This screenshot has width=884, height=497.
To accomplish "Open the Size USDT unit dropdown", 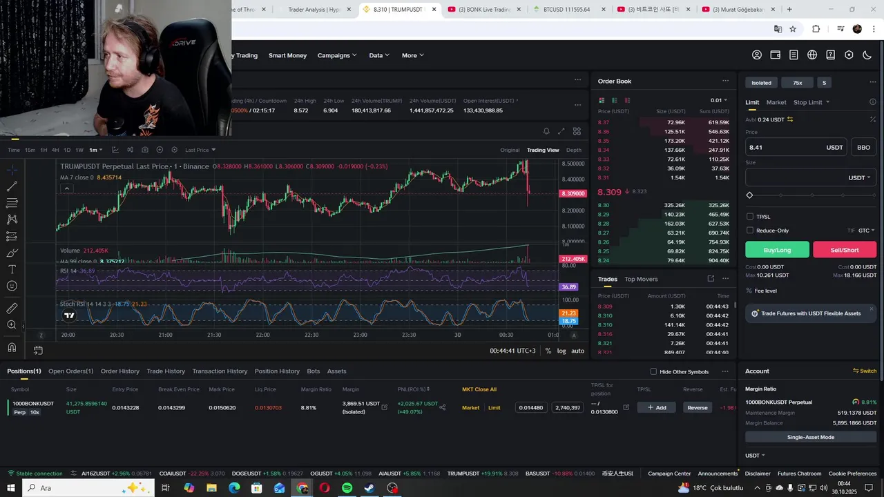I will click(859, 177).
